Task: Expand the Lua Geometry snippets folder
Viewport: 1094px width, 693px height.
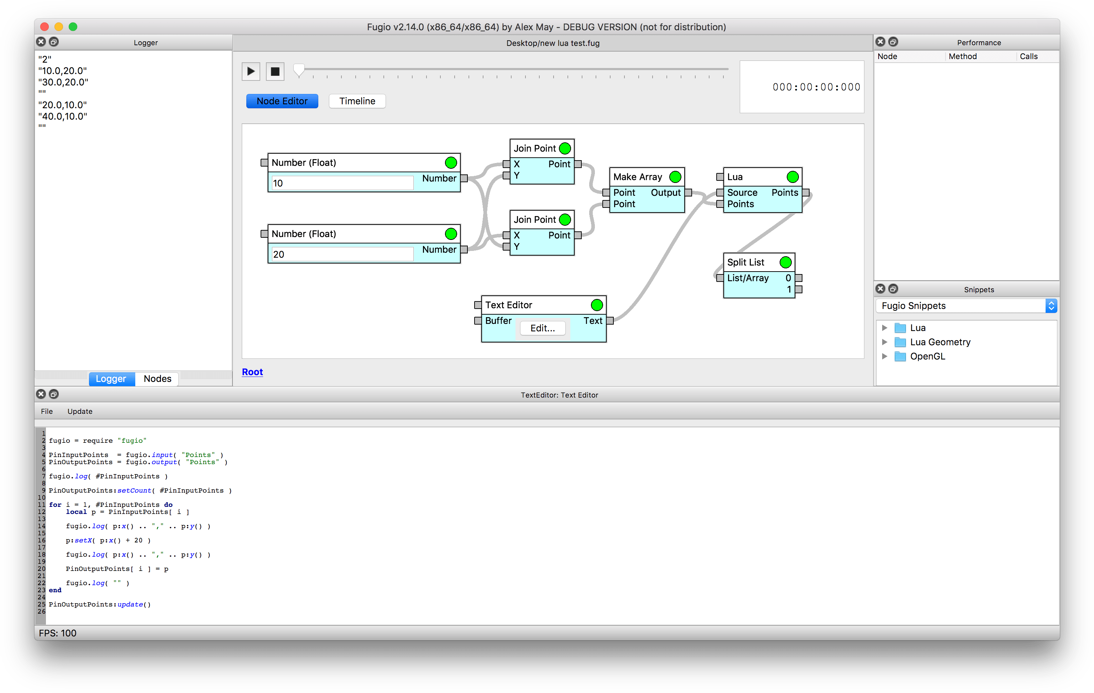Action: click(884, 342)
